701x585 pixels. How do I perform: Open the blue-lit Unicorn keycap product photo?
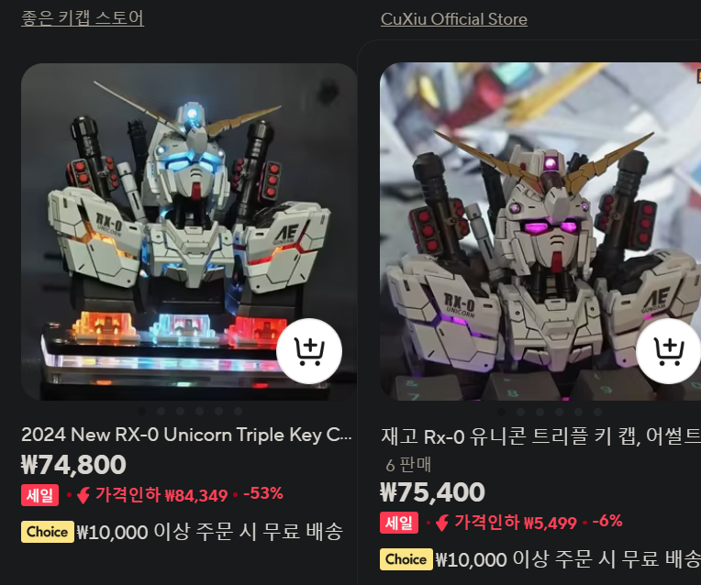pos(189,231)
